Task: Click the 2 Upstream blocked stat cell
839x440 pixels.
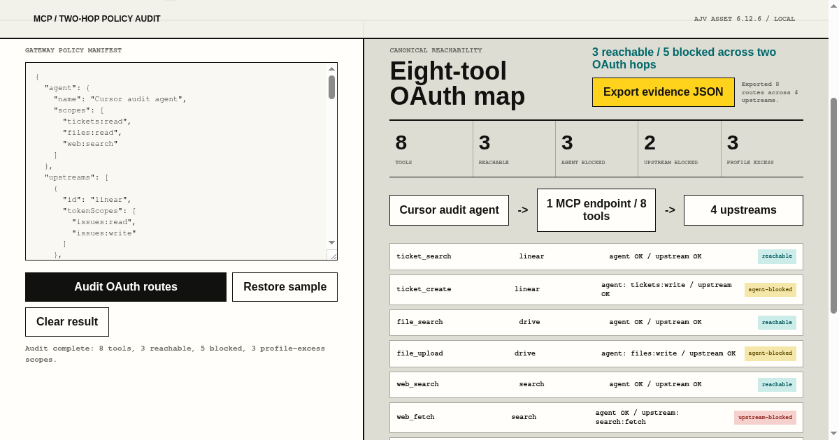Action: [679, 149]
